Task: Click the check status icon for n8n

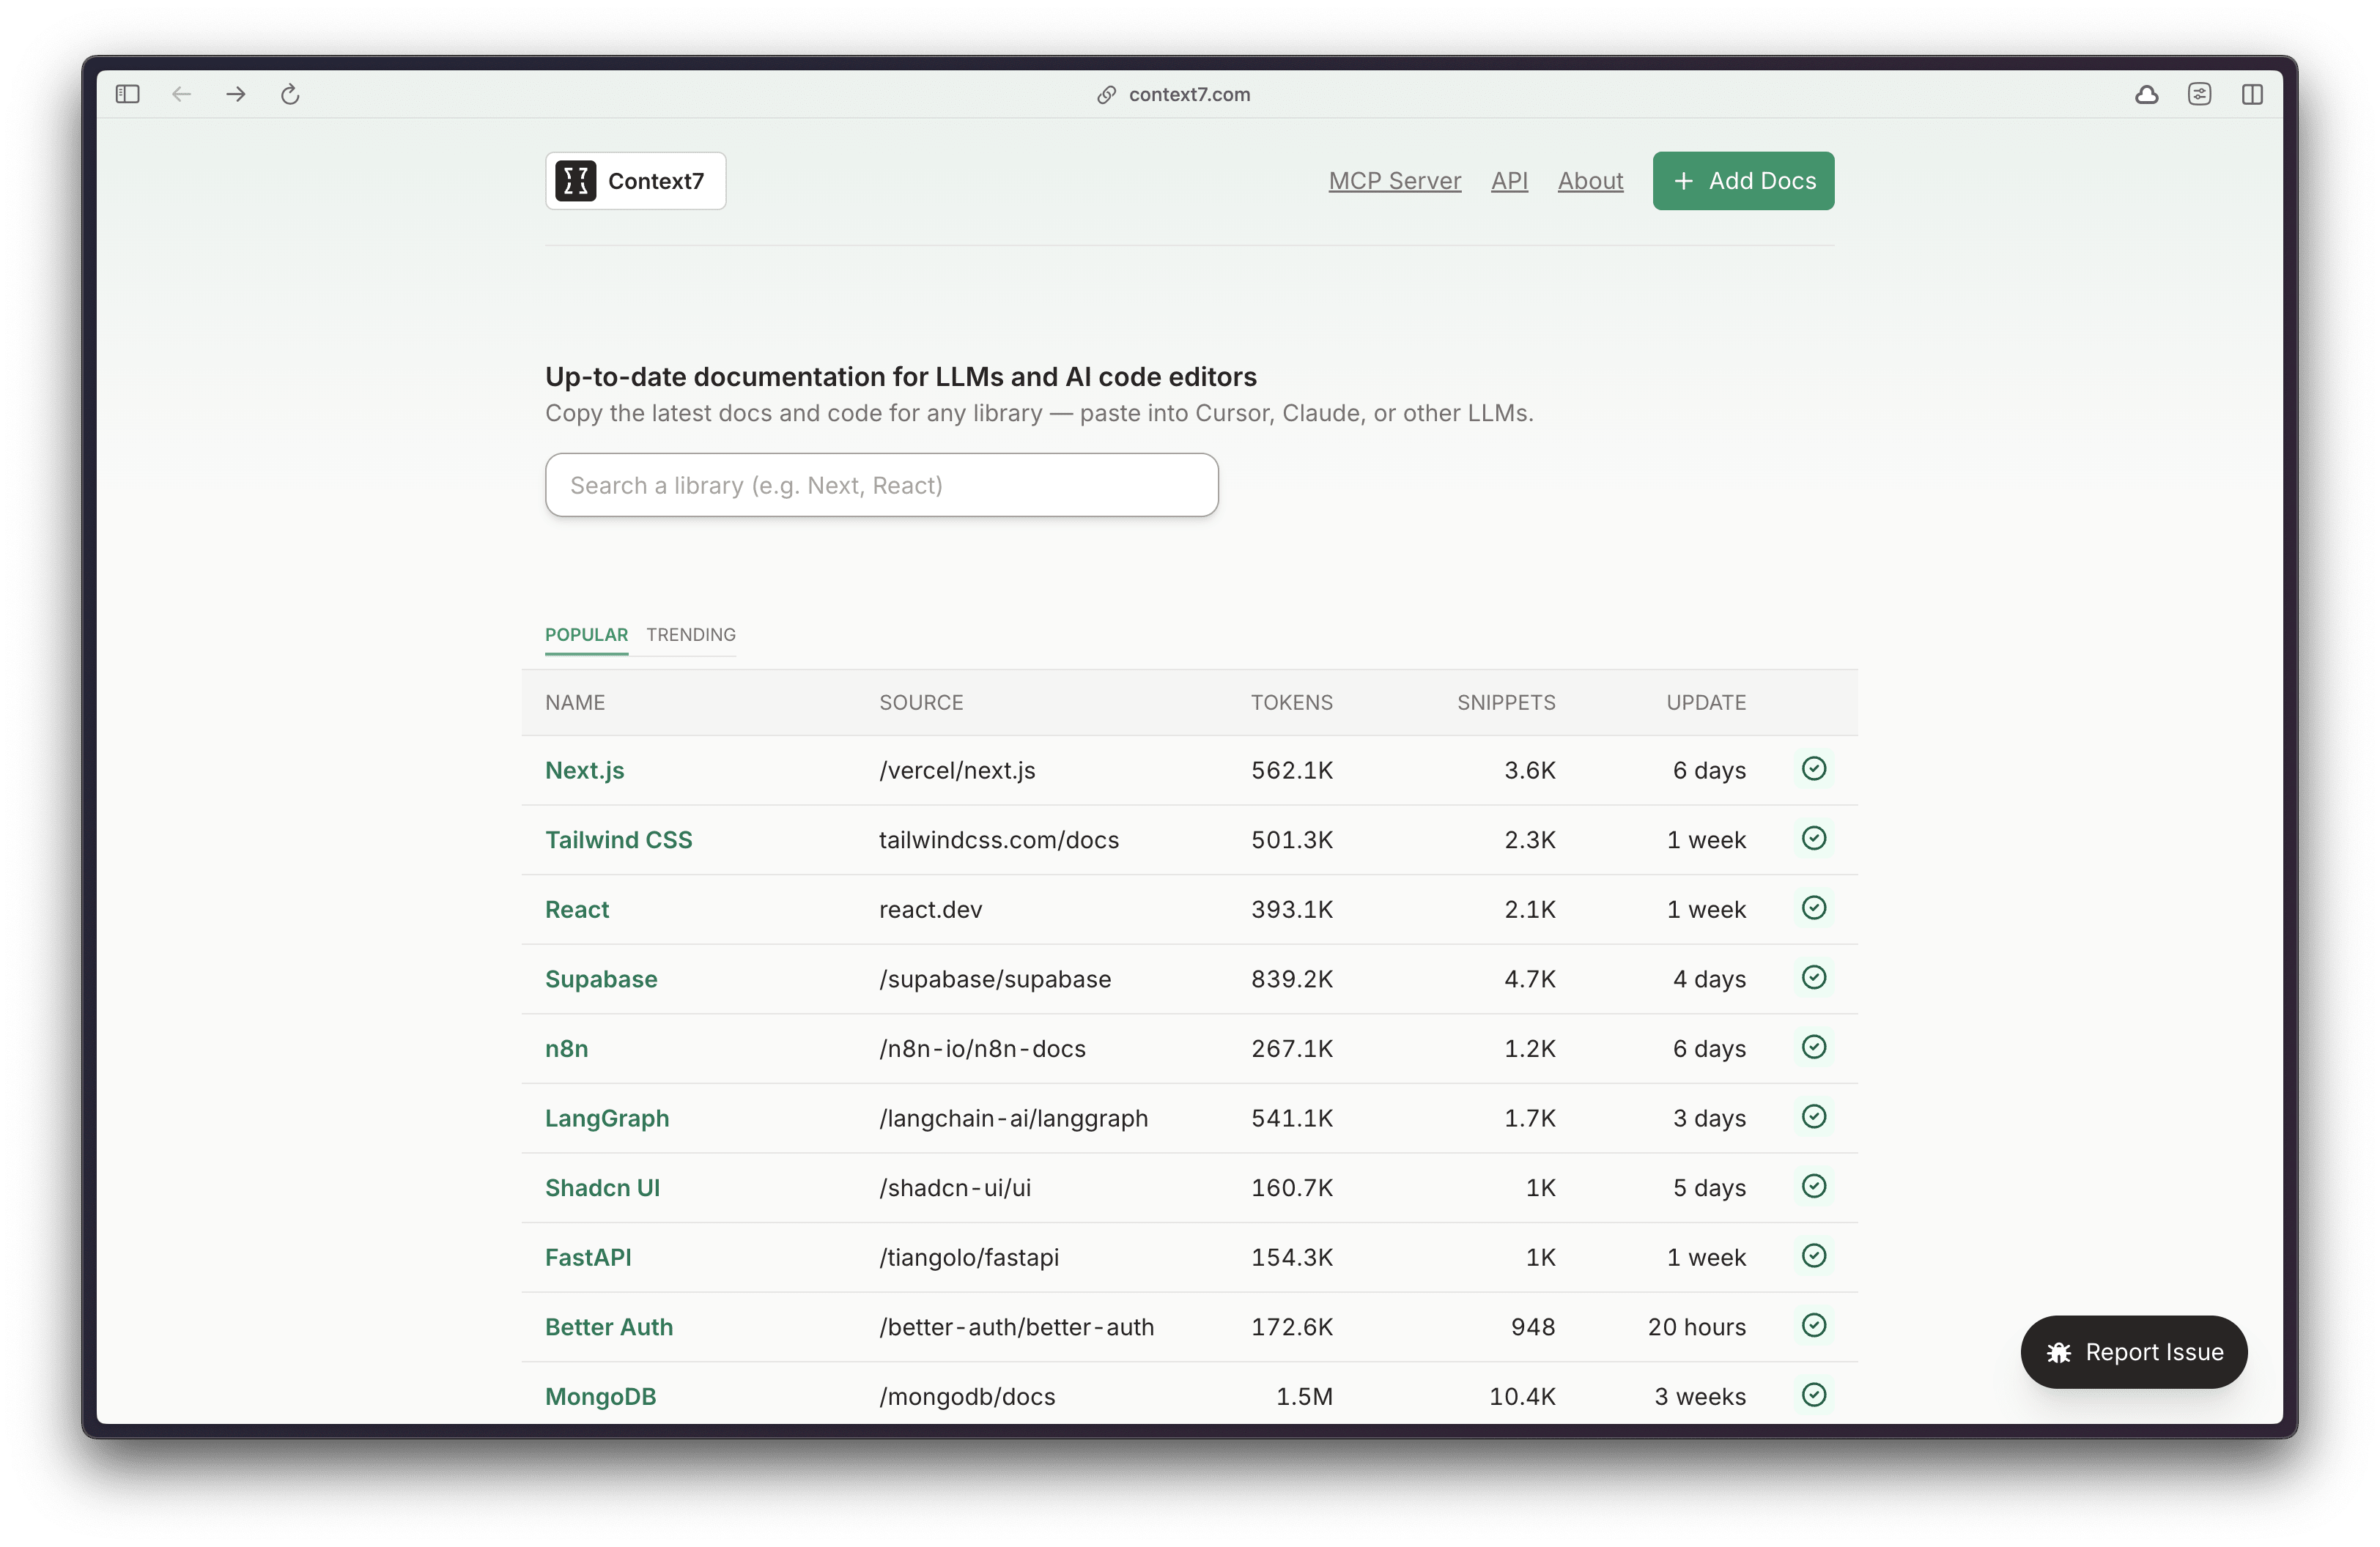Action: [x=1814, y=1047]
